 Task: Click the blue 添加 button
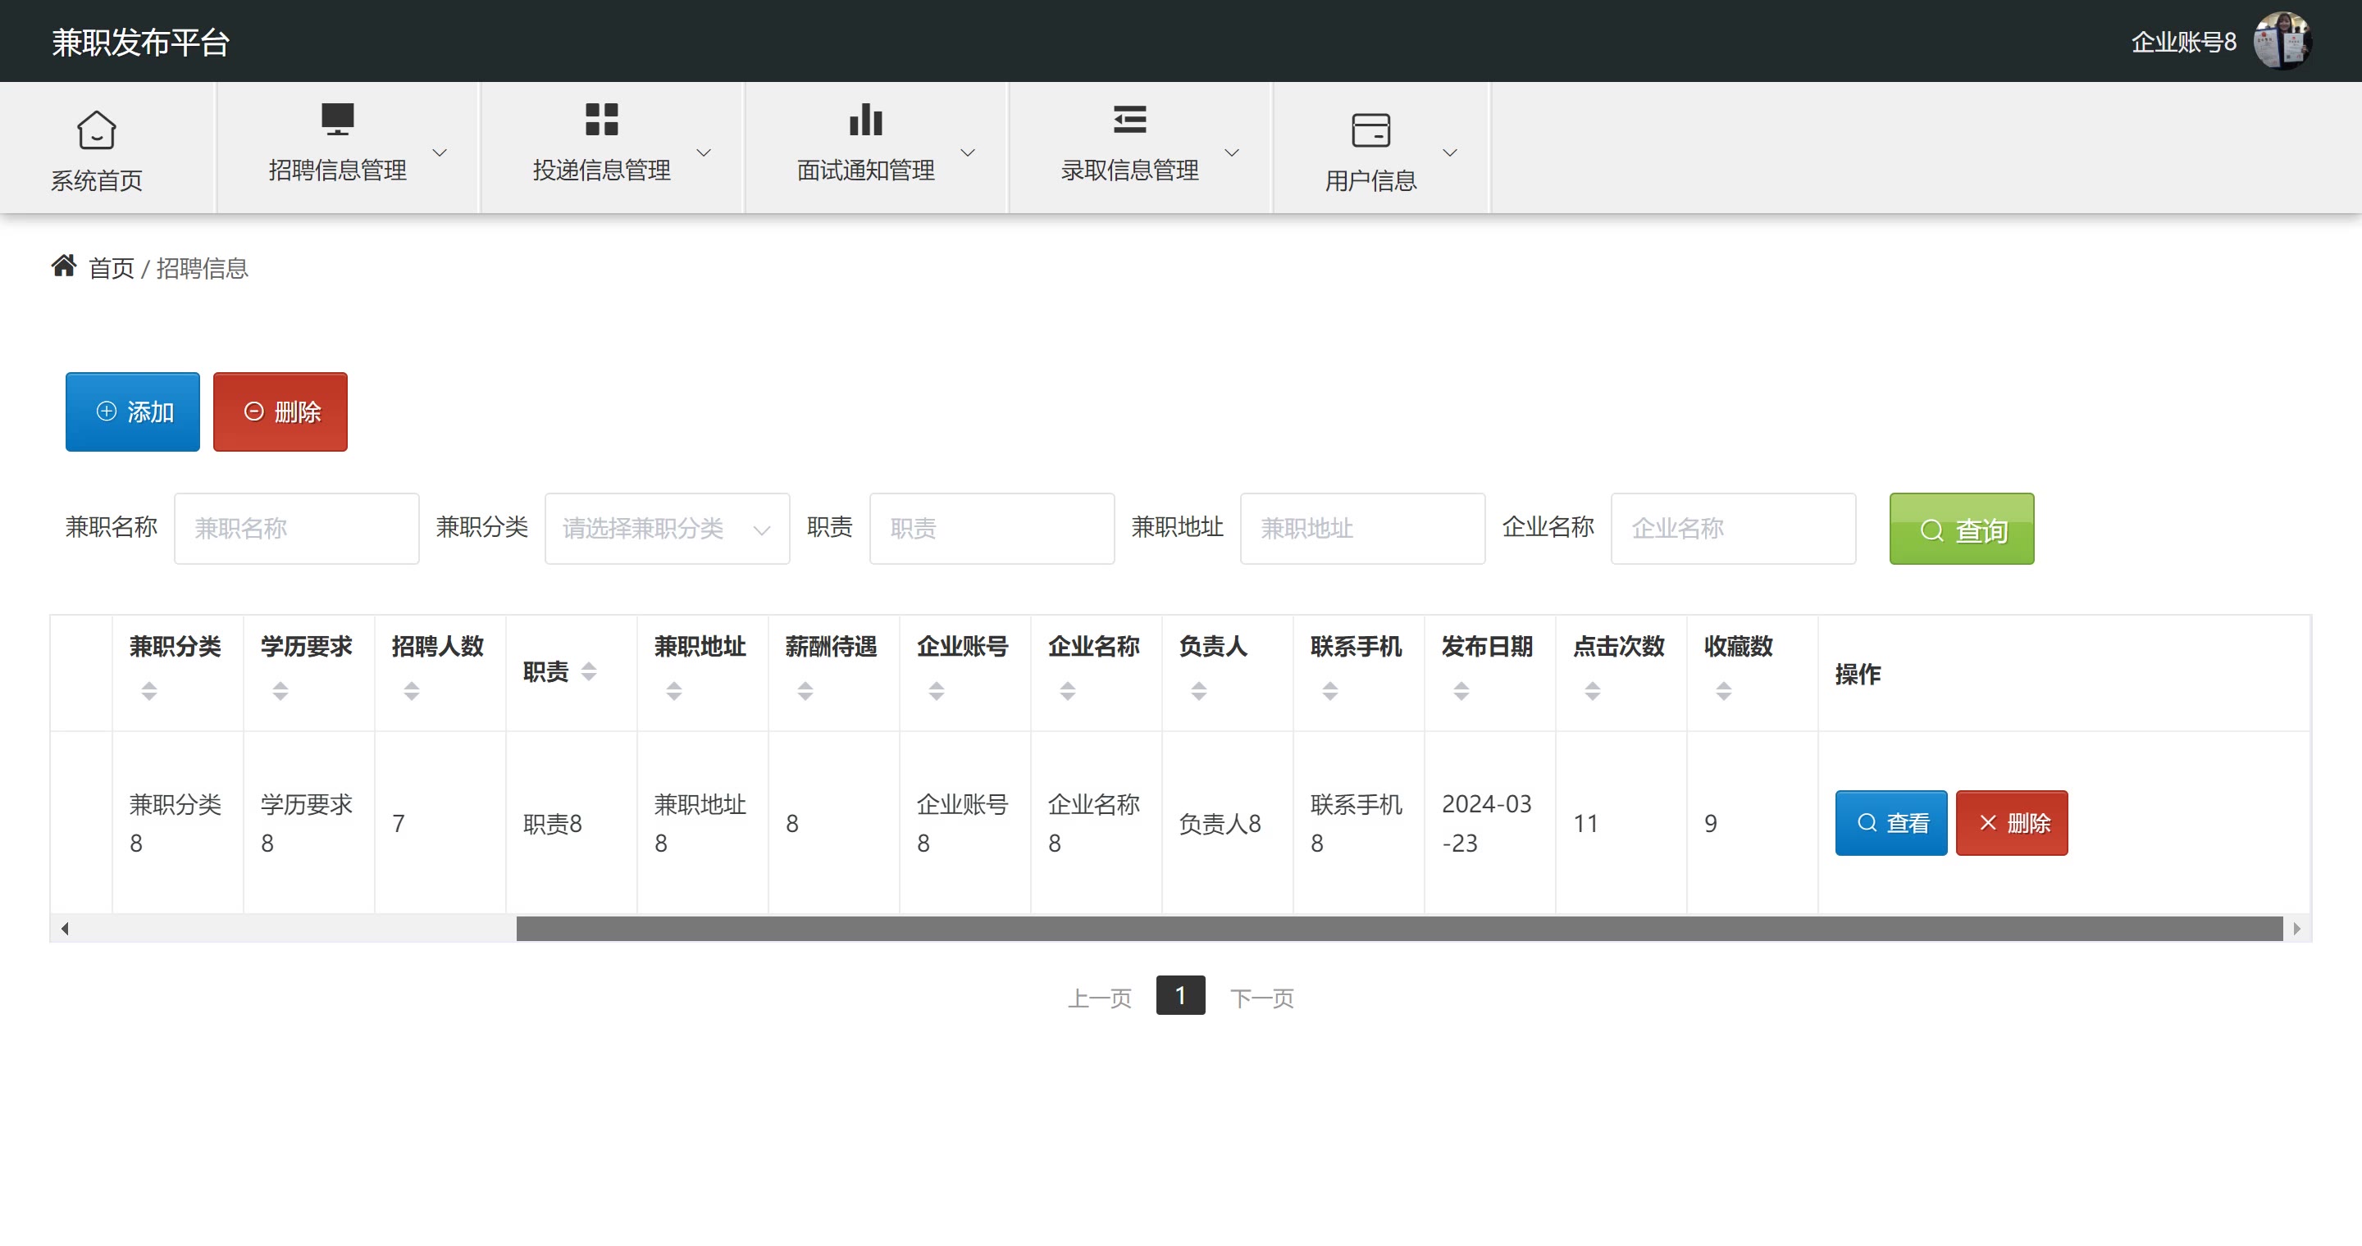(x=132, y=412)
